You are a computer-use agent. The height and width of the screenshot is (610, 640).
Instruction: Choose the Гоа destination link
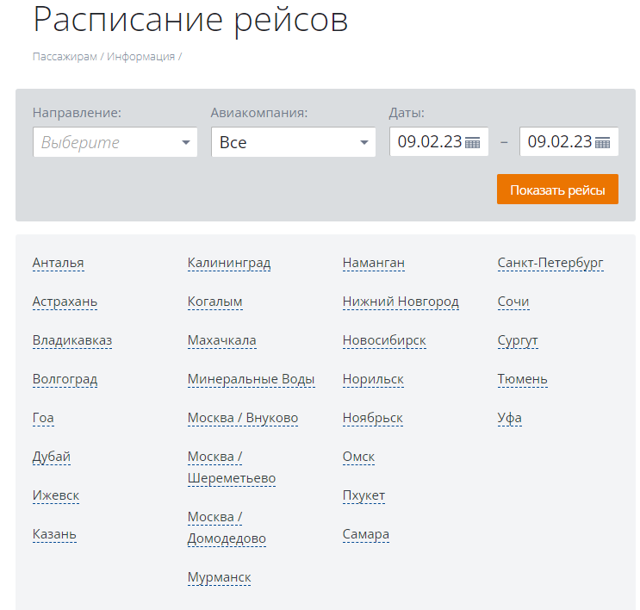[43, 418]
